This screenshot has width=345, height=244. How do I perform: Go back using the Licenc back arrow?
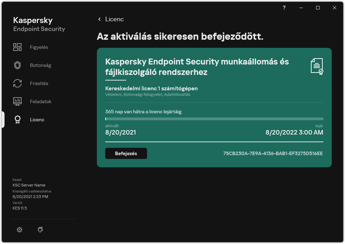[x=110, y=19]
